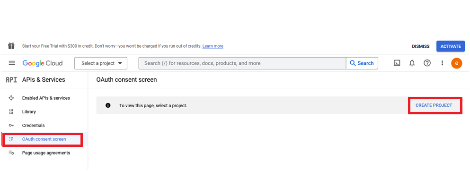Click 'To view this page, select a project.' text
Viewport: 470px width, 171px height.
pos(153,105)
